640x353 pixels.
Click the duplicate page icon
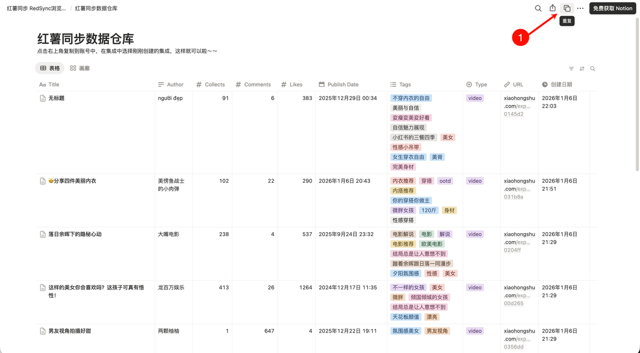[566, 8]
